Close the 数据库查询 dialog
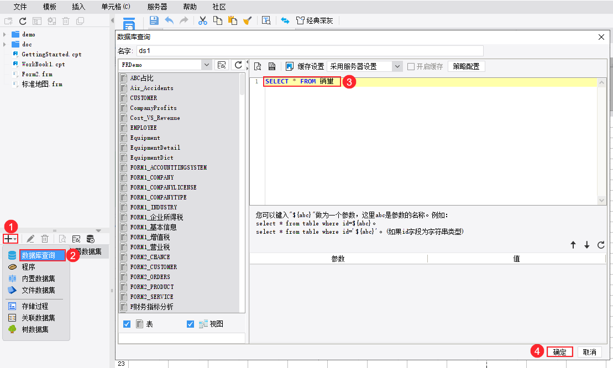613x368 pixels. click(x=601, y=37)
